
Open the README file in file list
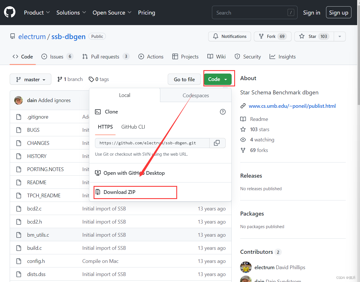point(37,182)
